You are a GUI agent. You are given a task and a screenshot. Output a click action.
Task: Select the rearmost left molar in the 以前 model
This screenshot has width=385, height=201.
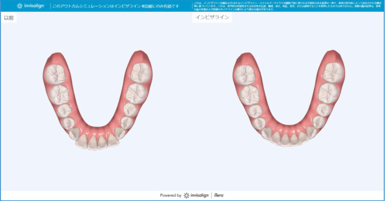click(54, 74)
